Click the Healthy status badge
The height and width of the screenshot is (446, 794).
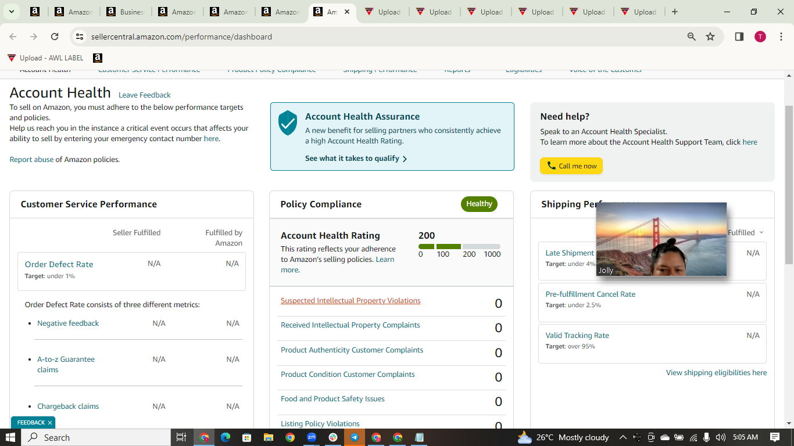479,204
